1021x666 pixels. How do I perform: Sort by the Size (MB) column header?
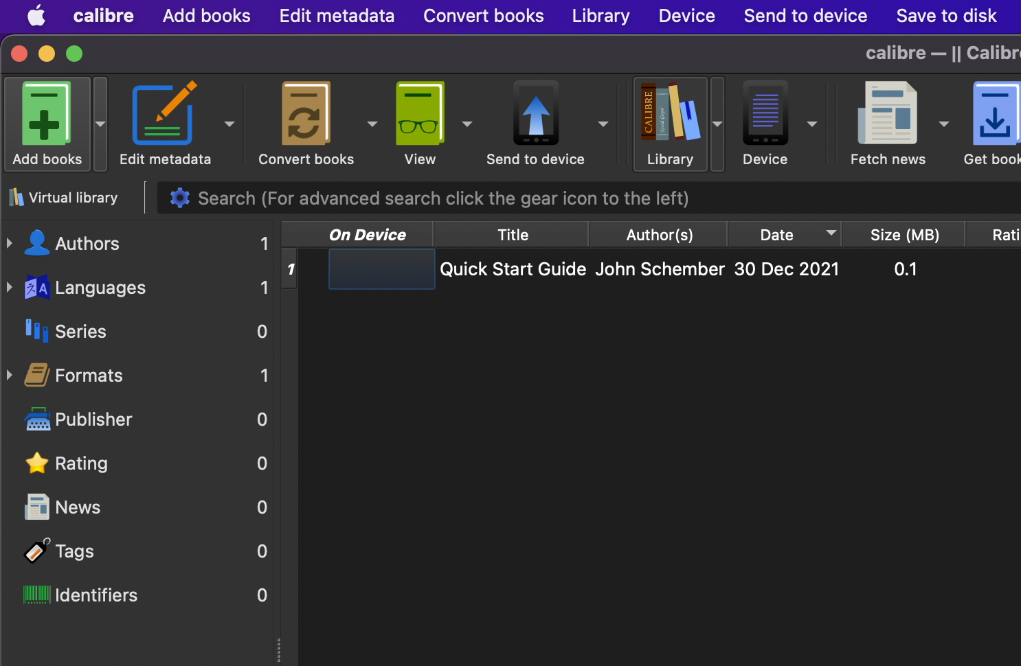point(904,235)
